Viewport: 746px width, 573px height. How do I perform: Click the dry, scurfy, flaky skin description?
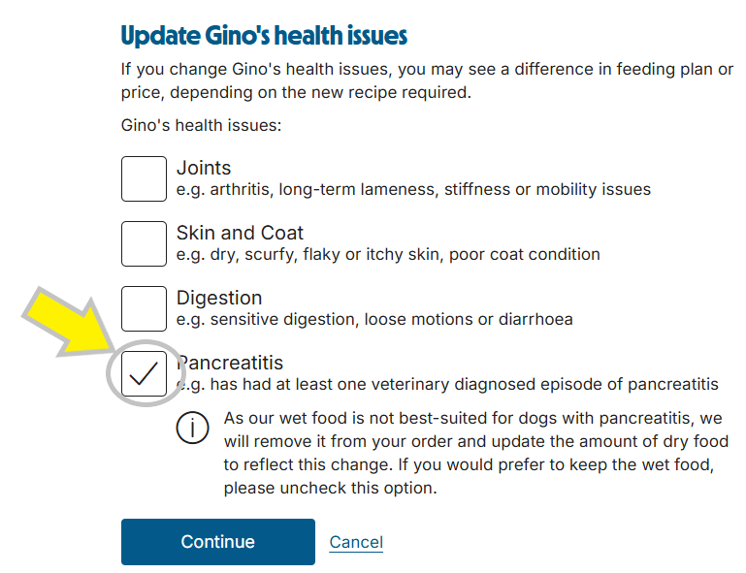tap(388, 254)
